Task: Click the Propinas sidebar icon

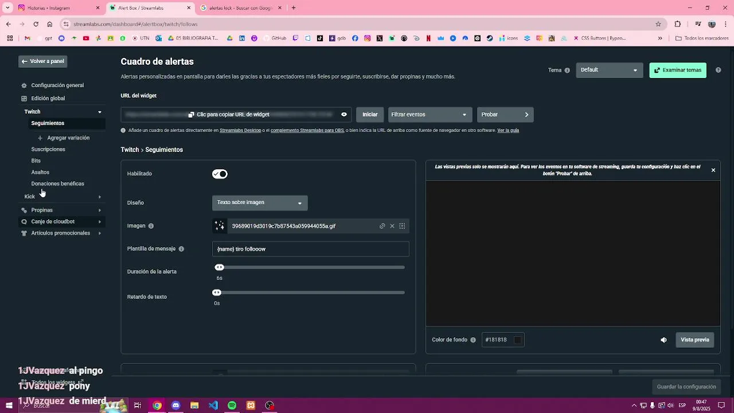Action: 24,211
